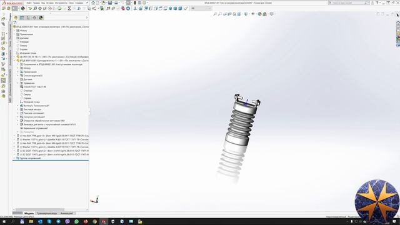Image resolution: width=400 pixels, height=225 pixels.
Task: Expand first Hex Bolt component node
Action: click(14, 136)
